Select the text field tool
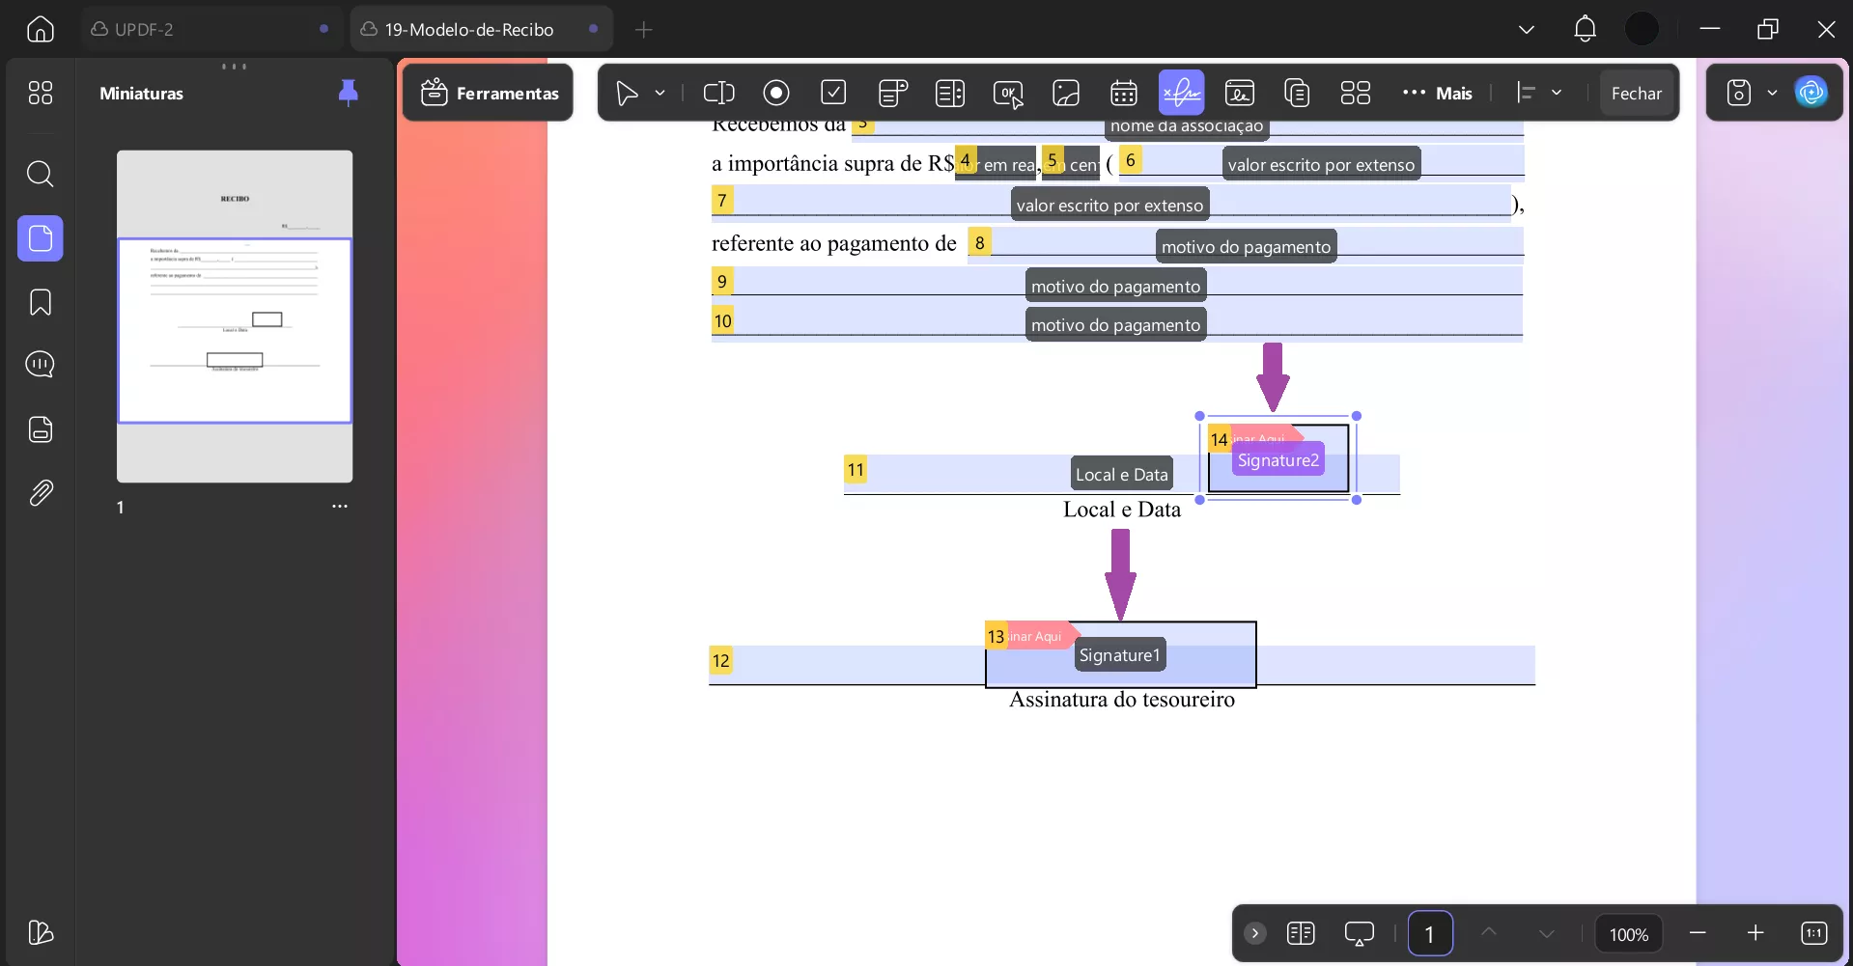 pos(718,93)
